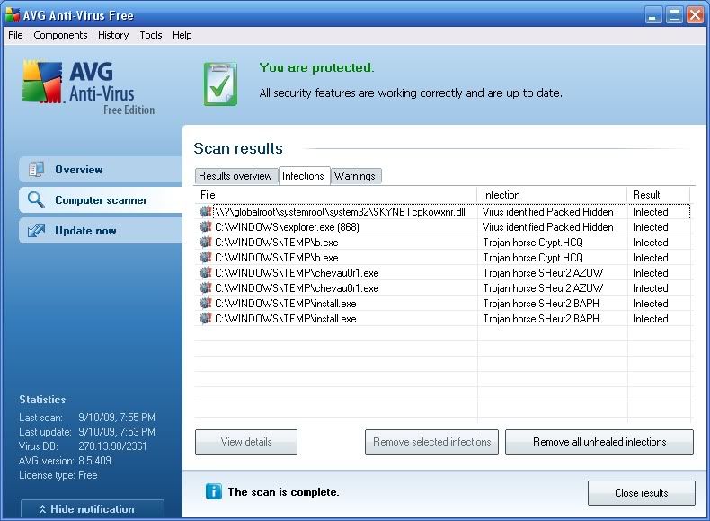This screenshot has width=710, height=521.
Task: Open the Overview section
Action: pyautogui.click(x=101, y=169)
